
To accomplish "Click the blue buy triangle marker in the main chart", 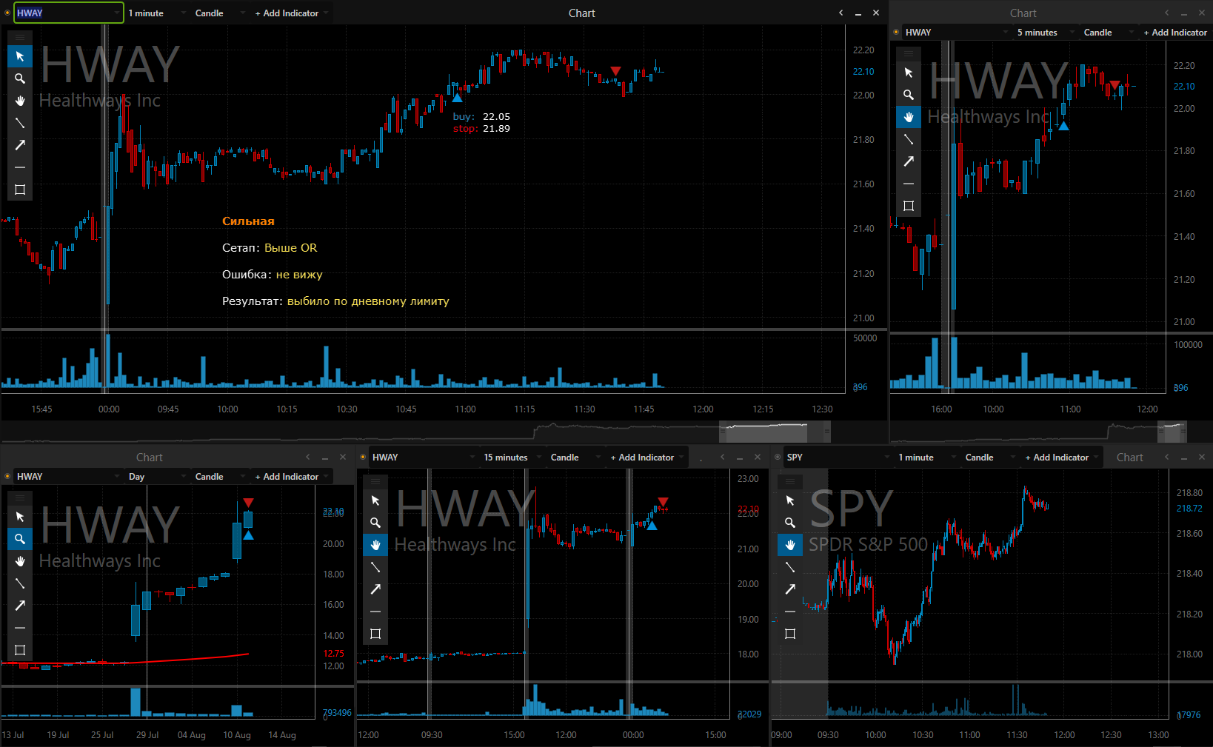I will point(457,97).
